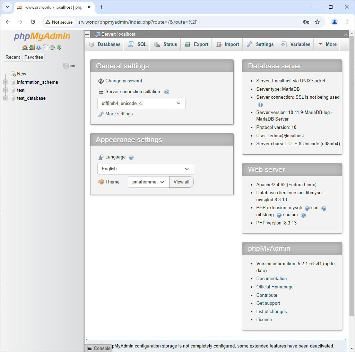
Task: Click the Contribute link
Action: pyautogui.click(x=267, y=295)
